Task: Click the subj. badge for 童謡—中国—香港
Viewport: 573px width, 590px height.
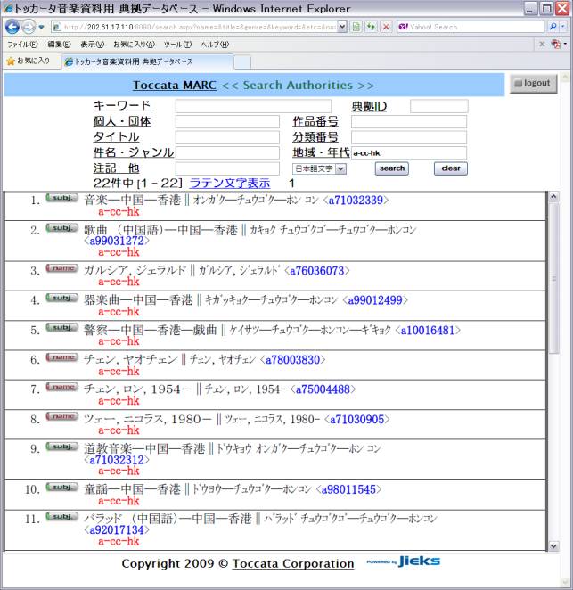Action: coord(62,487)
